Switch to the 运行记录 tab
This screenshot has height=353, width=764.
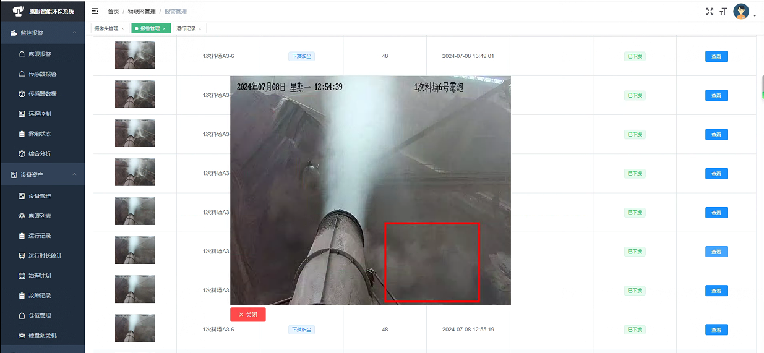(x=186, y=28)
